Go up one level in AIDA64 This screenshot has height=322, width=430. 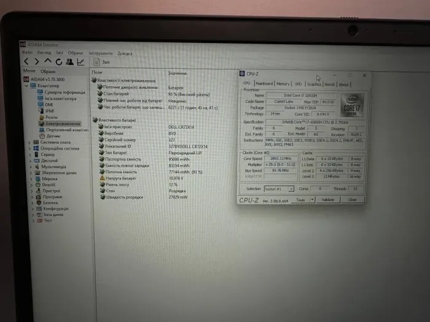click(48, 61)
